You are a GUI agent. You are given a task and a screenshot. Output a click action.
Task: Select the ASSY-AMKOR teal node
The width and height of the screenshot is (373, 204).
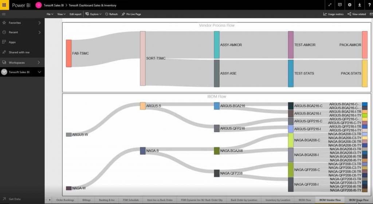[x=217, y=45]
